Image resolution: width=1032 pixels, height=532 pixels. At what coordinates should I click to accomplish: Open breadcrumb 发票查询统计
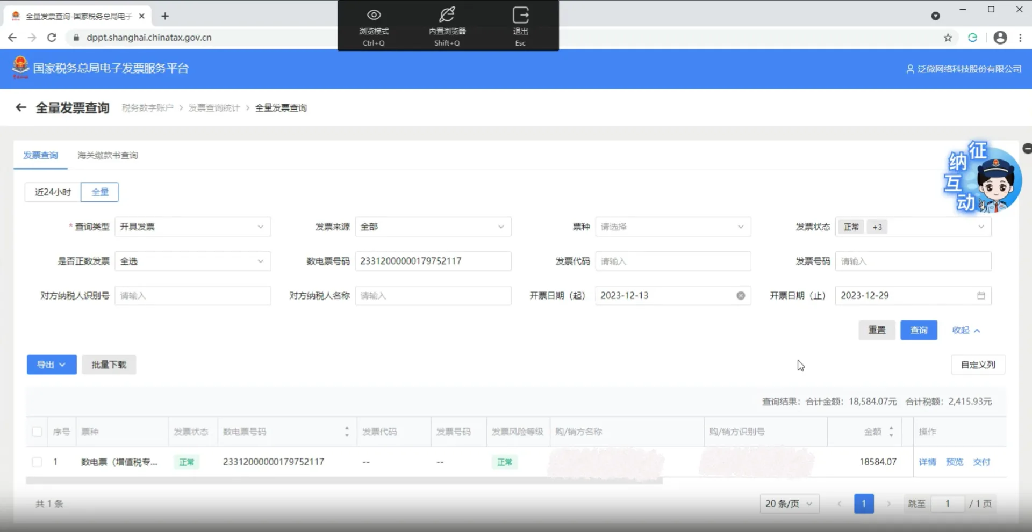214,108
